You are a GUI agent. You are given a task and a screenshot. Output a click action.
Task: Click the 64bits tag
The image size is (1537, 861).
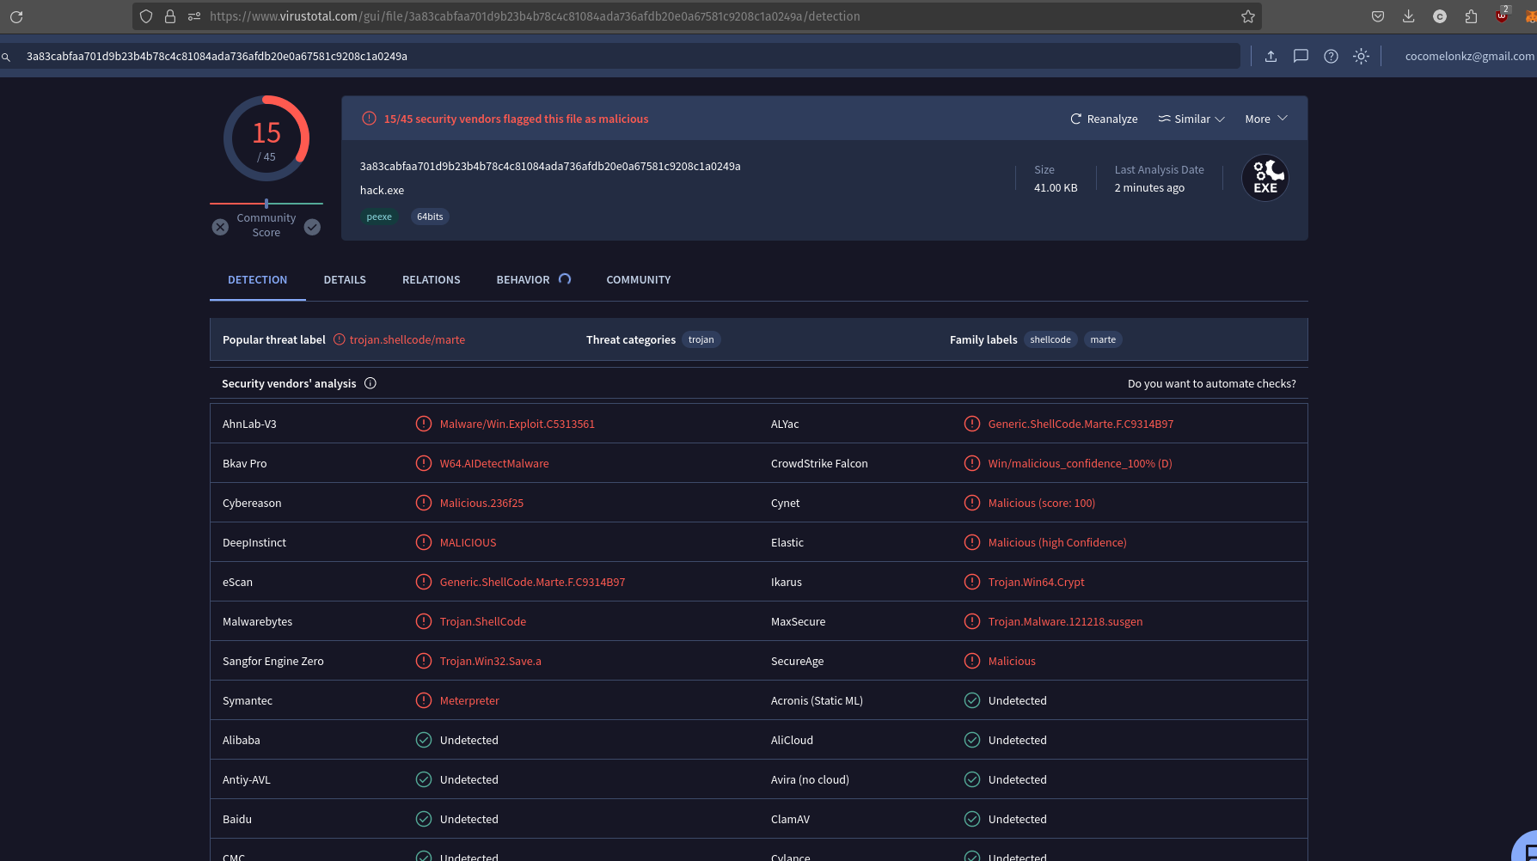430,217
